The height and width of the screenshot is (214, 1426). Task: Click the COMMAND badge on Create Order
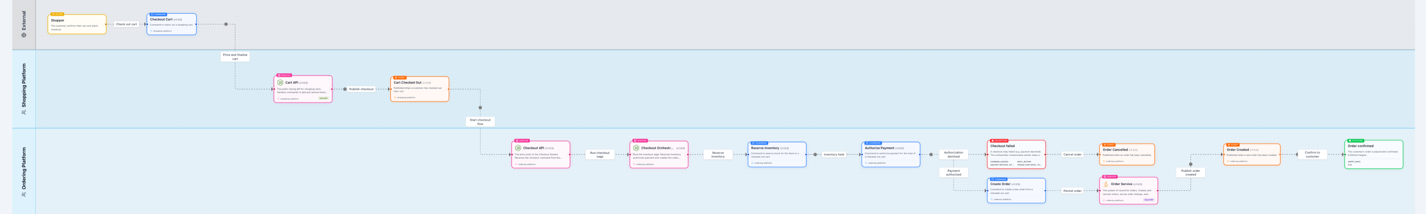point(999,179)
